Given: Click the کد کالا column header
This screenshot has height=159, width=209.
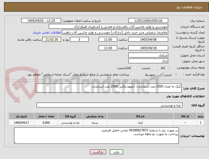Looking at the screenshot, I should [x=185, y=116].
